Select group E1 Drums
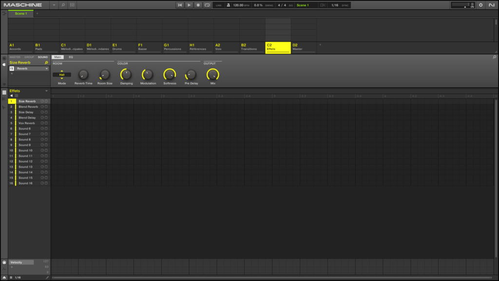499x281 pixels. coord(124,47)
